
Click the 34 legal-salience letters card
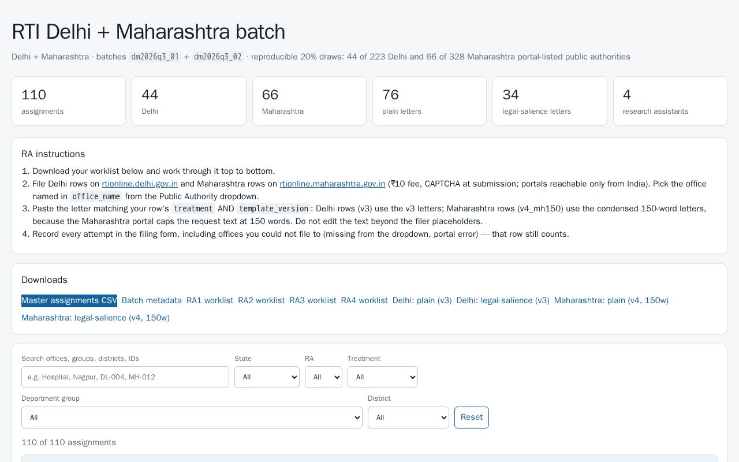click(550, 101)
